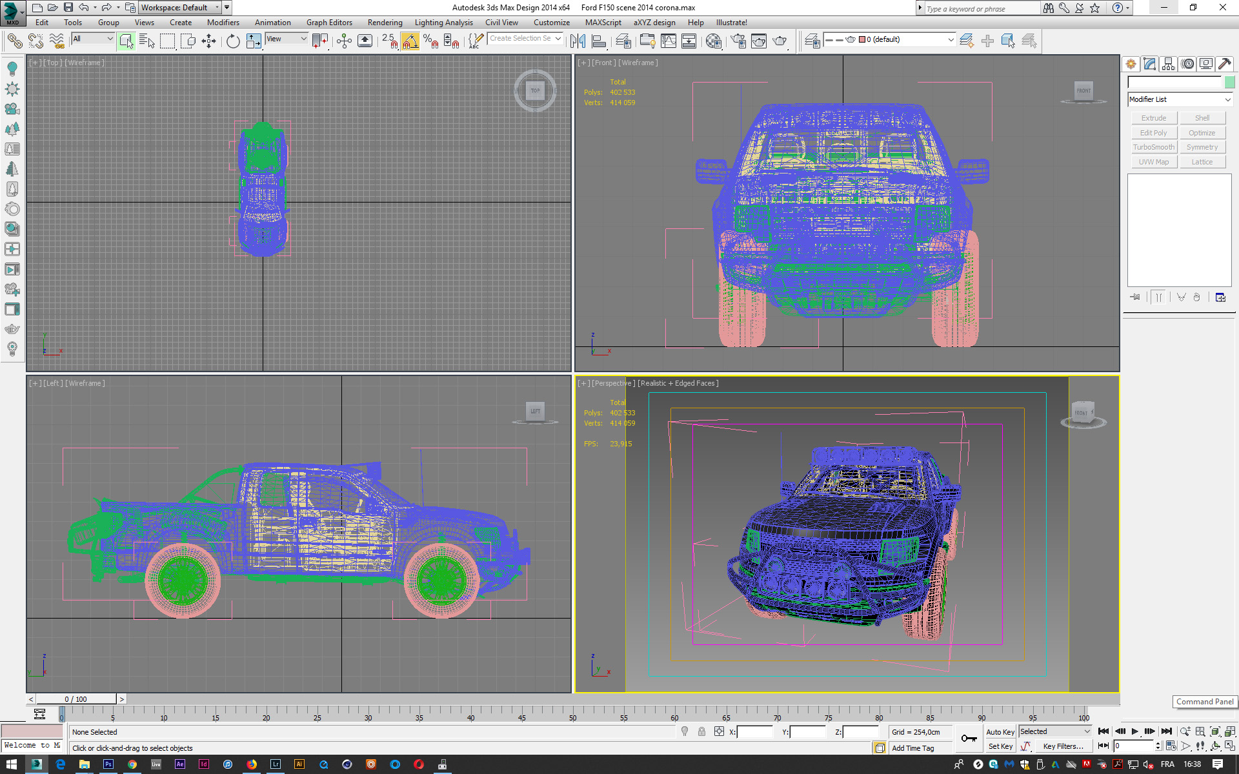Choose Rectangular Selection Region tool
1239x774 pixels.
[x=168, y=41]
